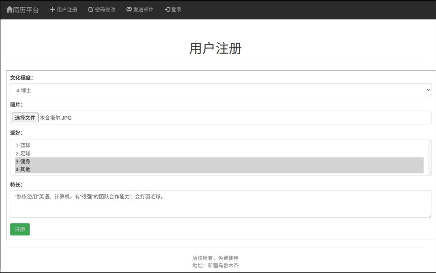The height and width of the screenshot is (273, 436).
Task: Select 2-足球 in the 爱好 list
Action: click(23, 153)
